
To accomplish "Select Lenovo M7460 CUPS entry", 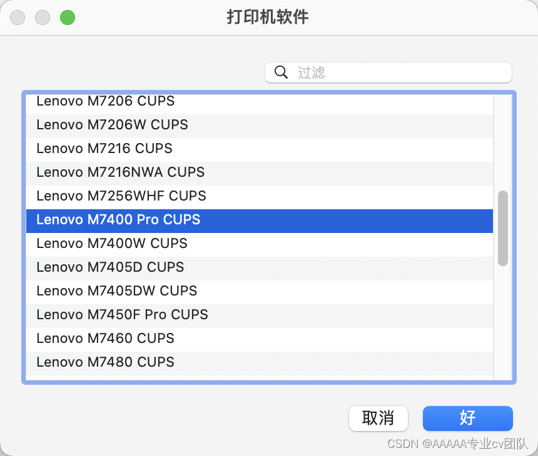I will pyautogui.click(x=260, y=340).
